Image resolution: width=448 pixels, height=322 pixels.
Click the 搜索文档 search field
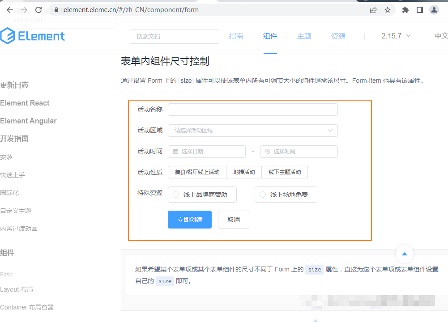[x=174, y=36]
